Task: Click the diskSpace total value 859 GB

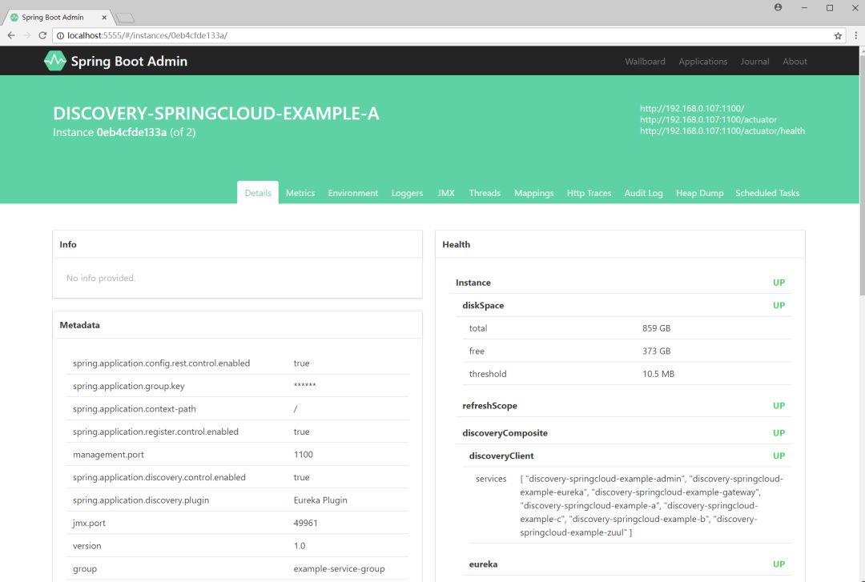Action: point(656,328)
